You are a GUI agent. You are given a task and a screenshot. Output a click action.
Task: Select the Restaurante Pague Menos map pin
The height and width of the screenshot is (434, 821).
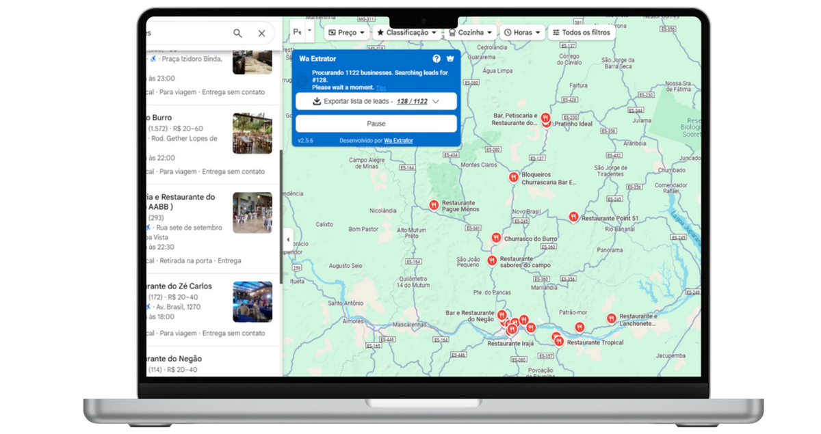pos(433,204)
